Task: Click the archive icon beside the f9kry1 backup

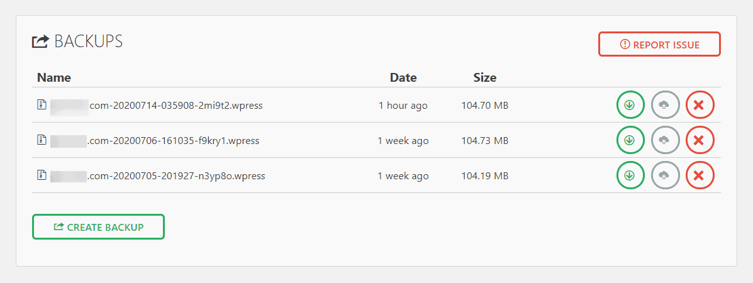Action: (41, 140)
